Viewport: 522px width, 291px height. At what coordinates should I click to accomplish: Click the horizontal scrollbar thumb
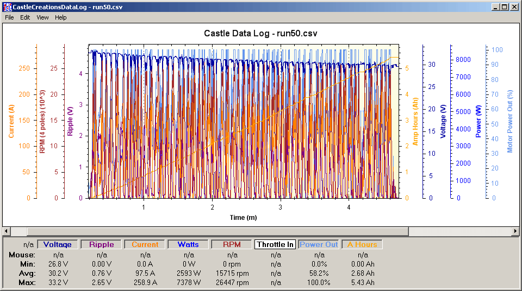218,231
